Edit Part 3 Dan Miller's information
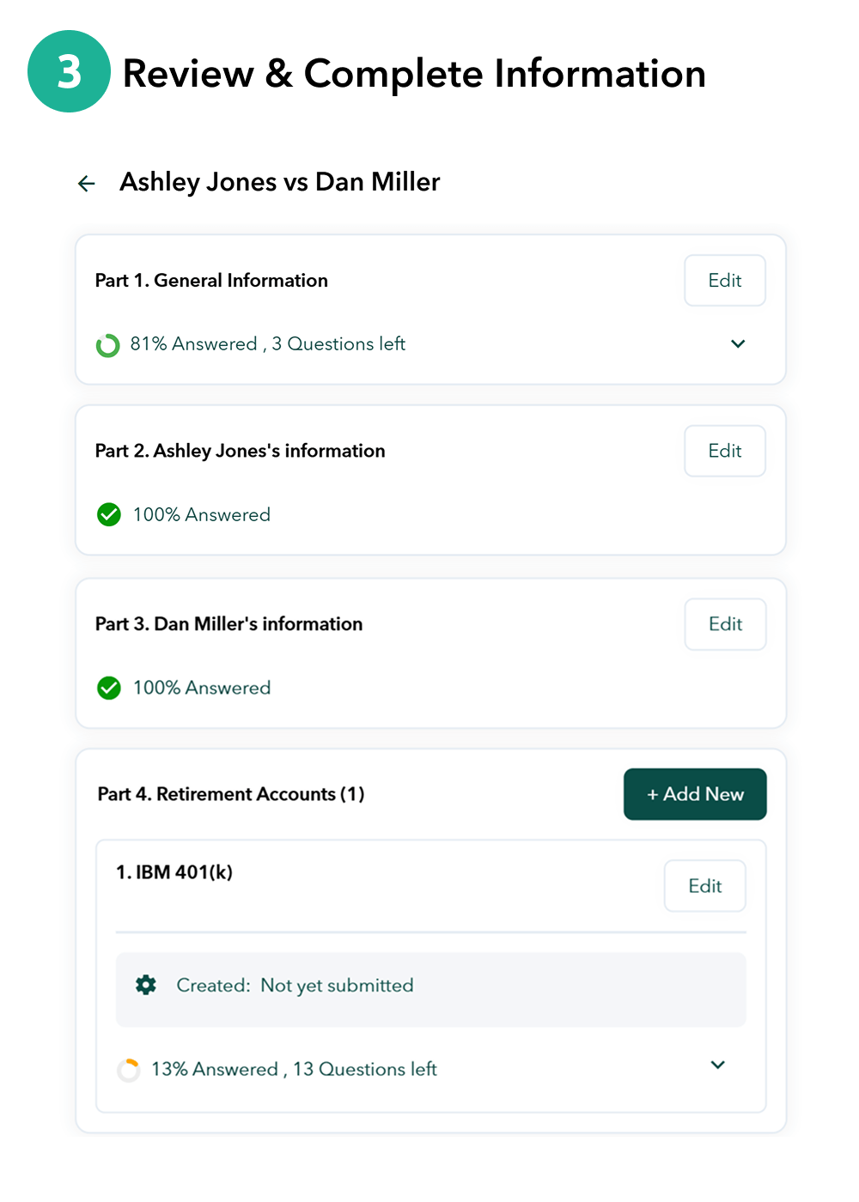The width and height of the screenshot is (859, 1202). (725, 624)
